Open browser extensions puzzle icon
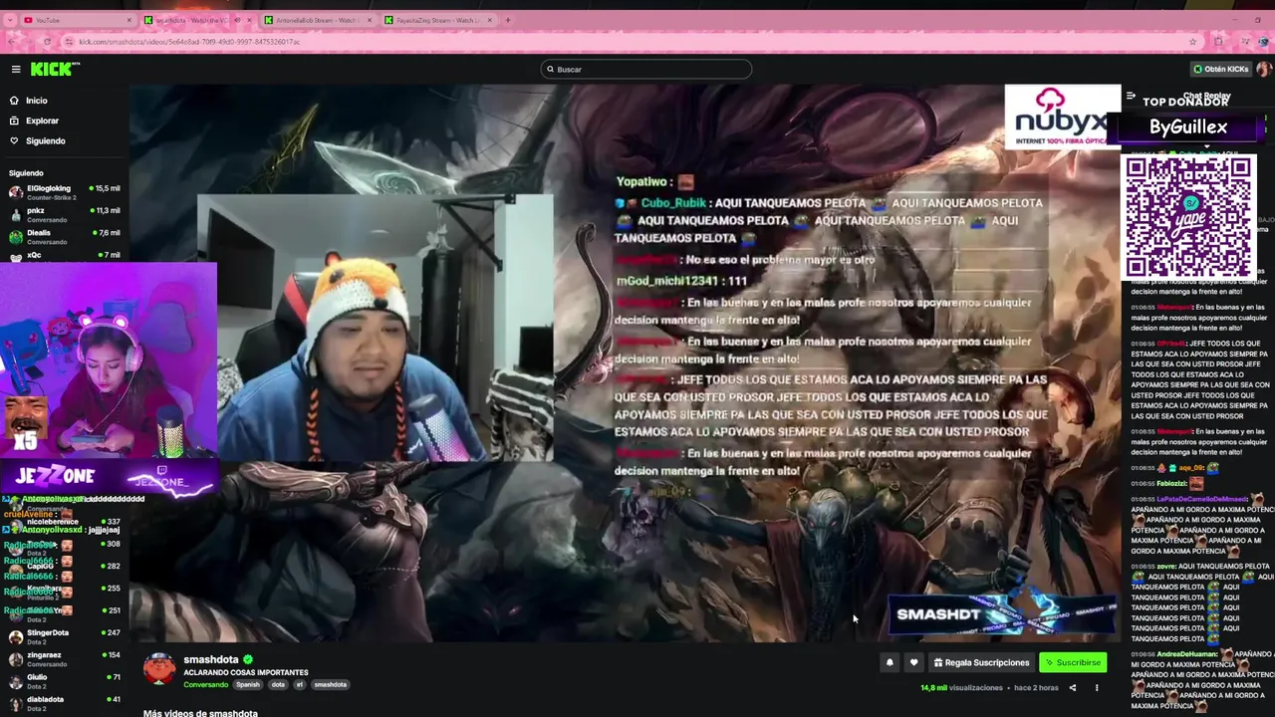This screenshot has width=1275, height=717. (x=1217, y=42)
